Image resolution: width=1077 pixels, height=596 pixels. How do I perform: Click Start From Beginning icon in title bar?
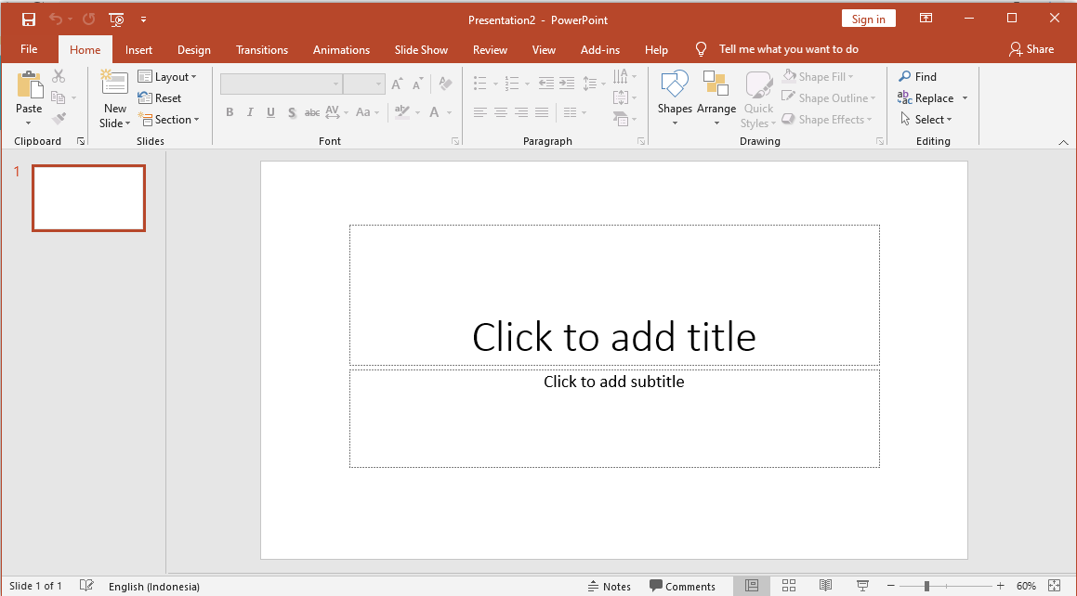(x=117, y=19)
